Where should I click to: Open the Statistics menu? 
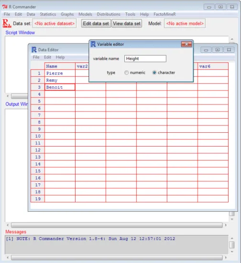tap(48, 14)
